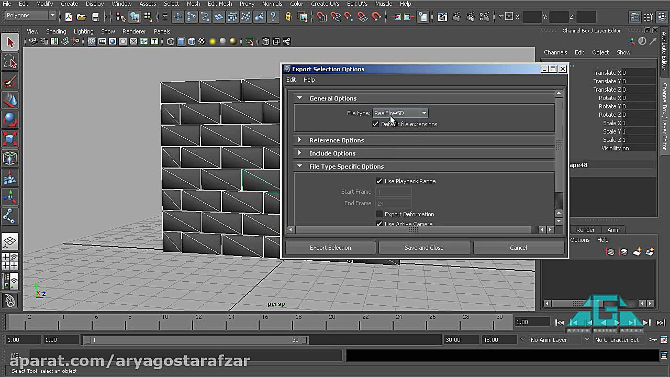Enable Export Deformation
This screenshot has height=377, width=670.
pyautogui.click(x=379, y=214)
